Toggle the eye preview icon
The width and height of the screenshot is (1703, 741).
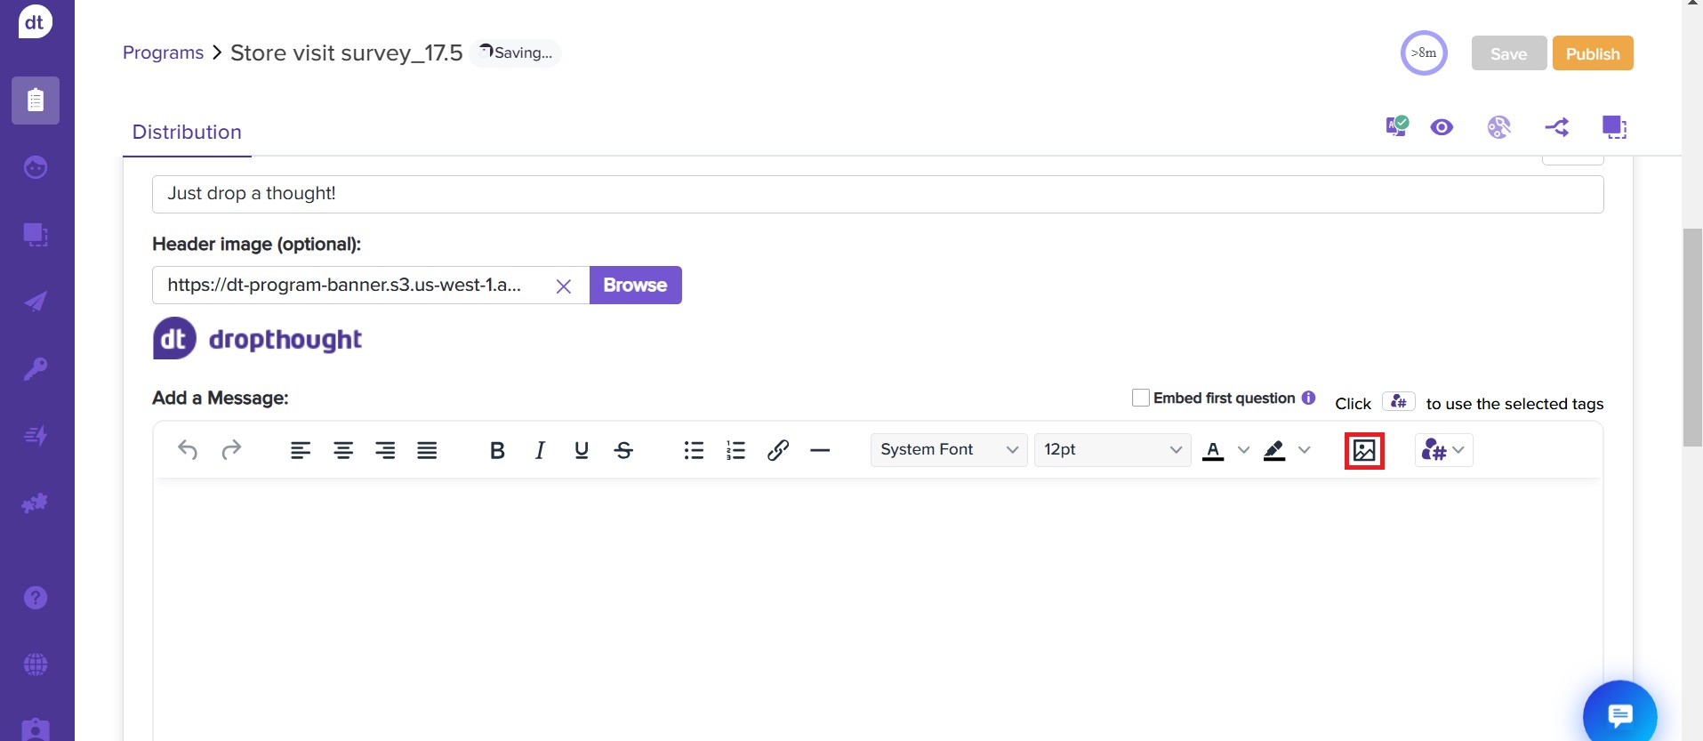(x=1442, y=127)
